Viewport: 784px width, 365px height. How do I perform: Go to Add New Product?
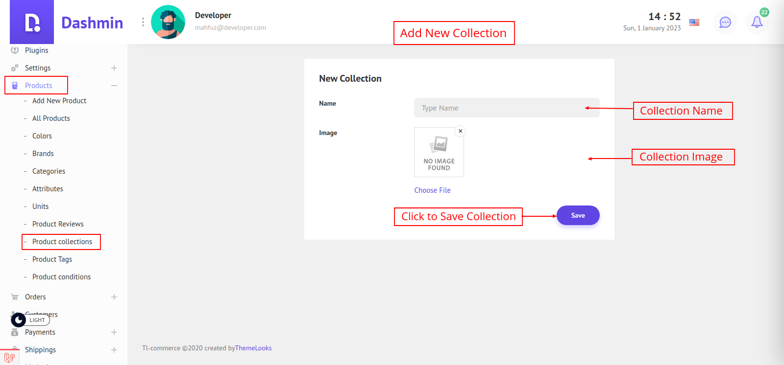tap(59, 101)
